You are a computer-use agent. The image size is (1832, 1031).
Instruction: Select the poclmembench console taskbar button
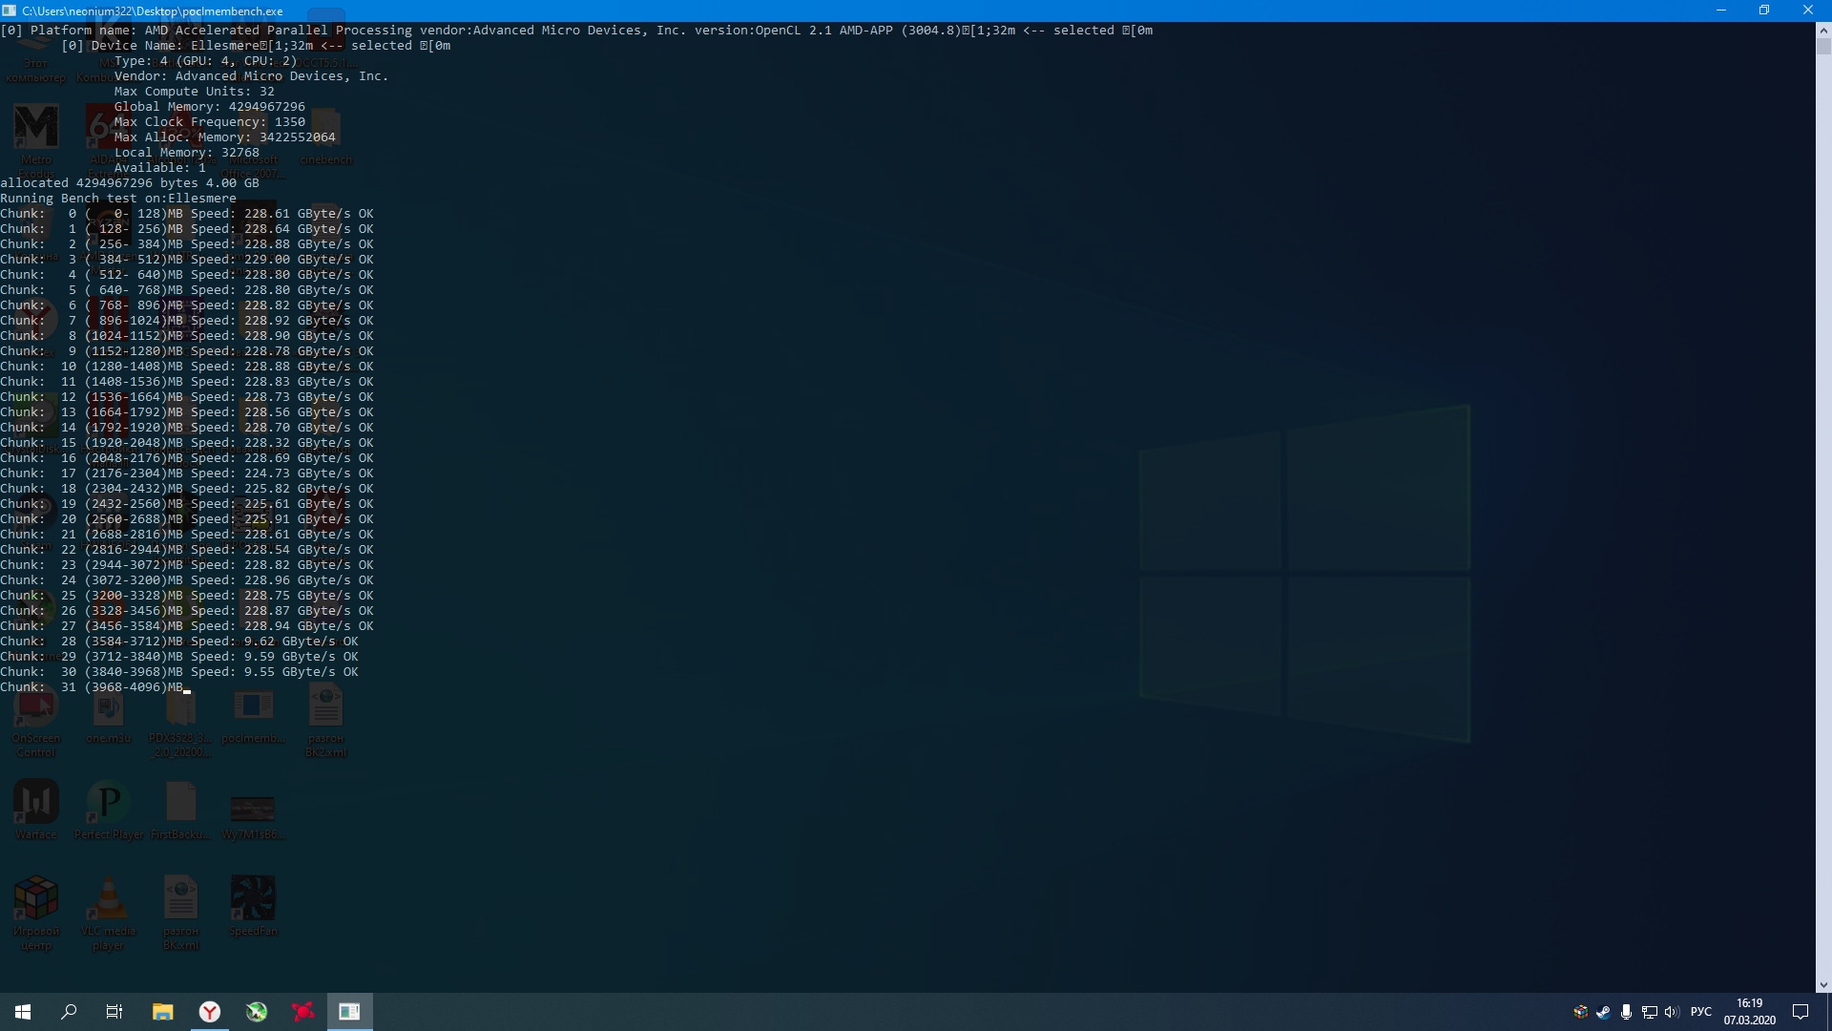[x=349, y=1012]
